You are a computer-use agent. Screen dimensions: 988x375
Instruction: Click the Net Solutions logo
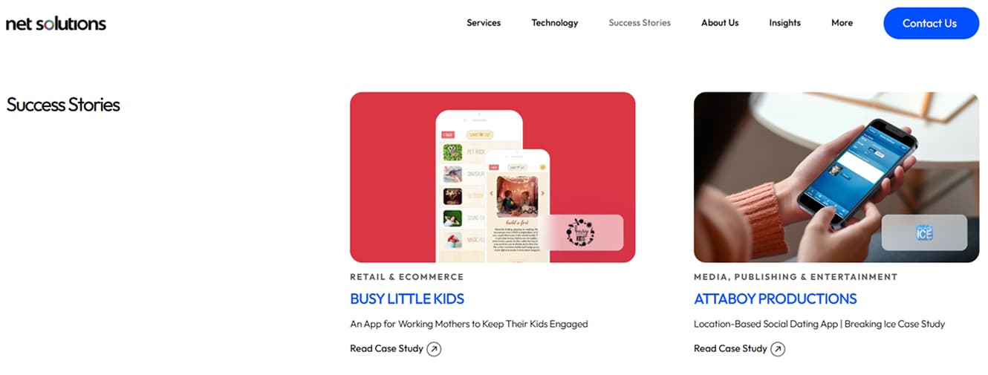click(x=56, y=24)
